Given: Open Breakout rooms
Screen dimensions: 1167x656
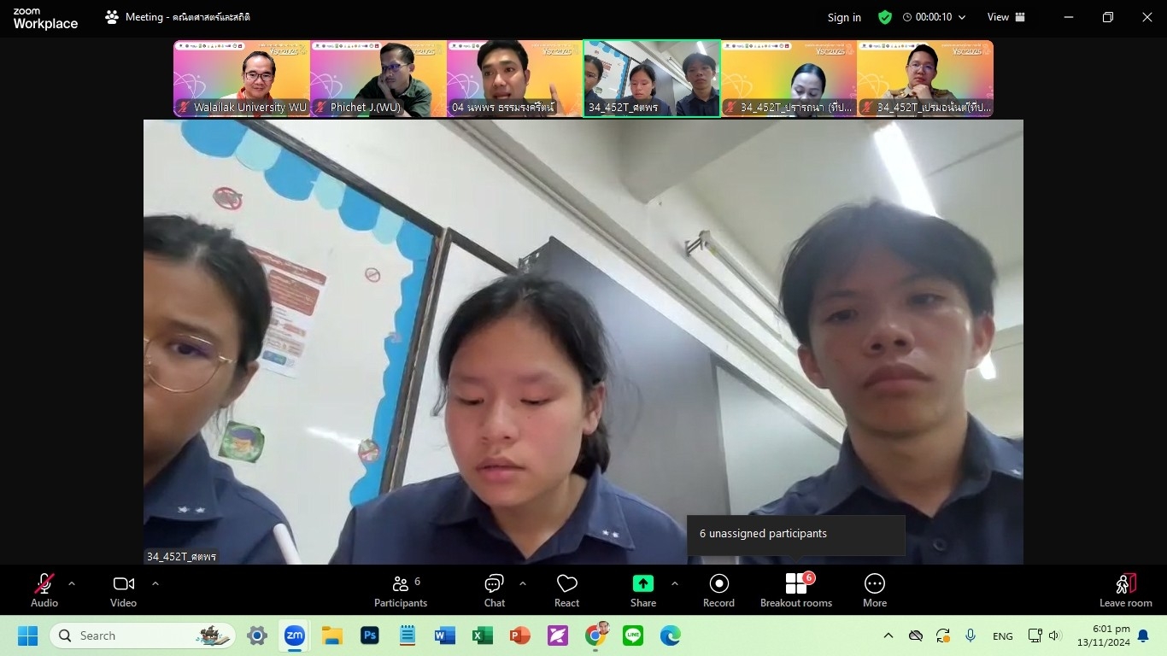Looking at the screenshot, I should (795, 590).
